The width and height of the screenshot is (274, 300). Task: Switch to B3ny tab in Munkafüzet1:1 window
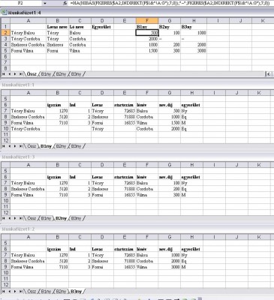(76, 146)
